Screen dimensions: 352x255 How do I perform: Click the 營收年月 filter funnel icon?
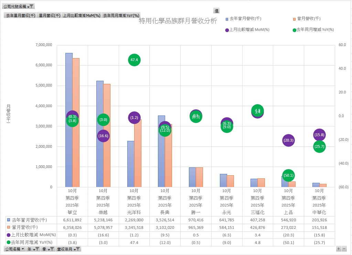(x=78, y=249)
